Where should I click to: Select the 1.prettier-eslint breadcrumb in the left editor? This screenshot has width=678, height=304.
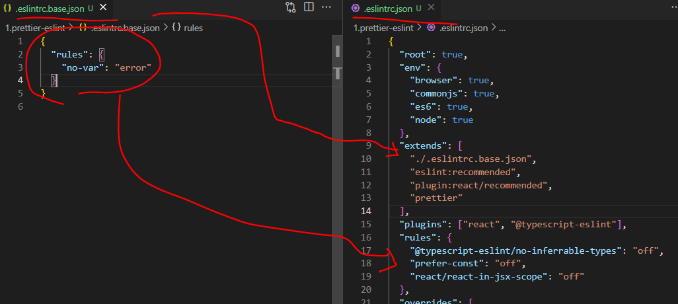[36, 28]
